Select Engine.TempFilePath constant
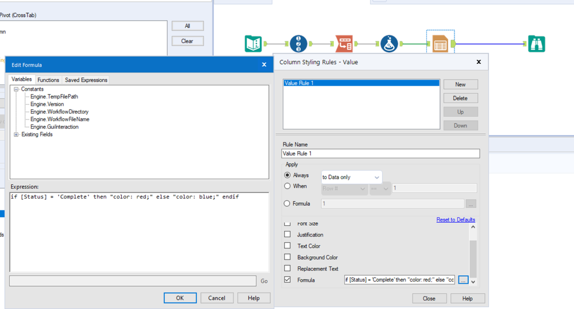Screen dimensions: 574x309 [x=54, y=96]
